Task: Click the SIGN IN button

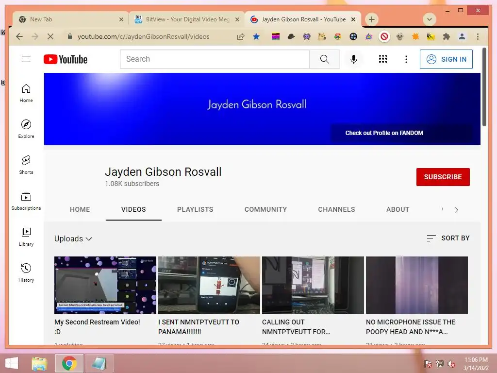Action: point(446,59)
